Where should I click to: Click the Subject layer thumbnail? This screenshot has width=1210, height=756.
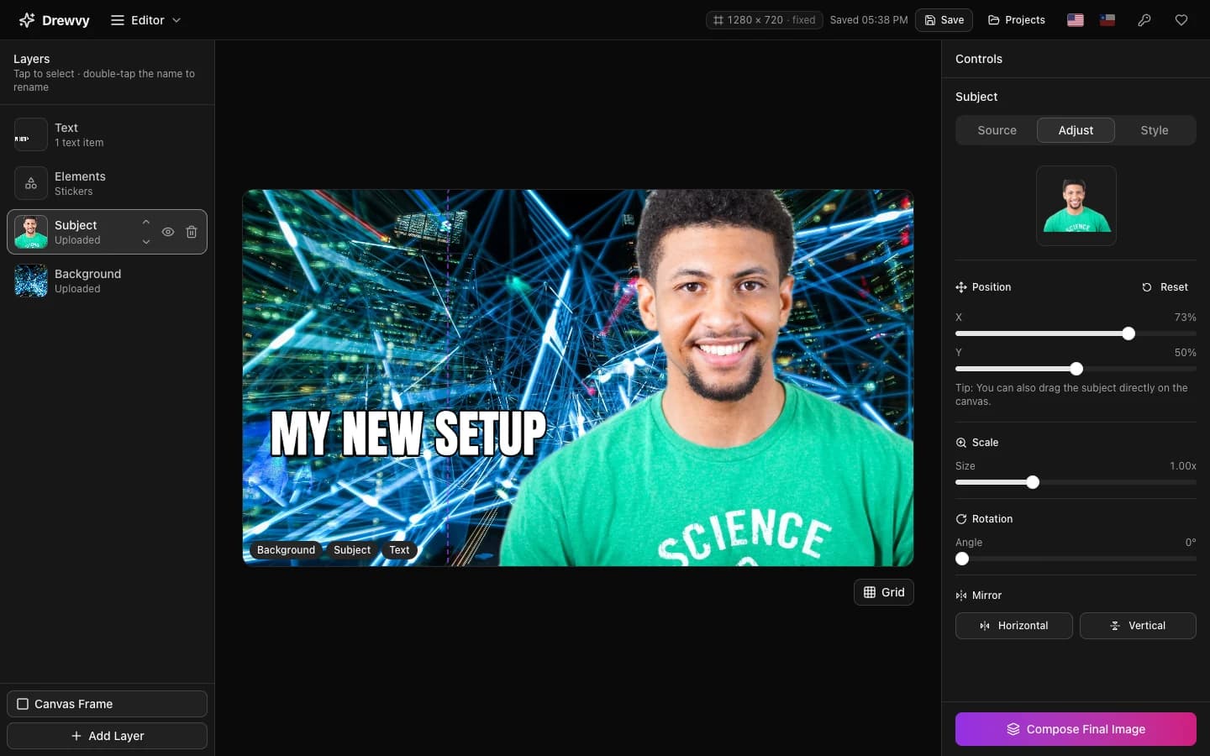coord(31,232)
